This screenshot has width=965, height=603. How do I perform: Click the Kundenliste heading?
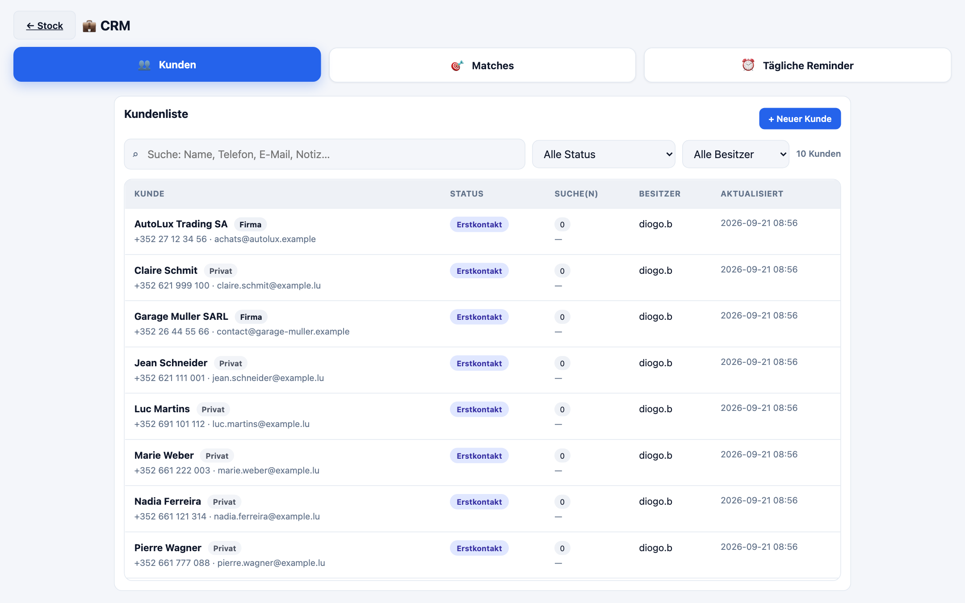[156, 114]
